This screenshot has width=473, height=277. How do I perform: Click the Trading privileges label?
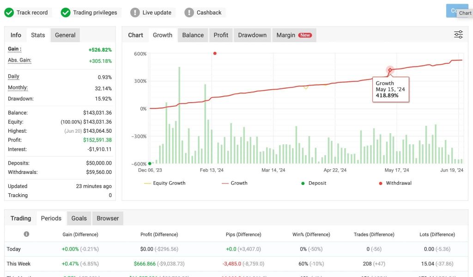pyautogui.click(x=95, y=12)
